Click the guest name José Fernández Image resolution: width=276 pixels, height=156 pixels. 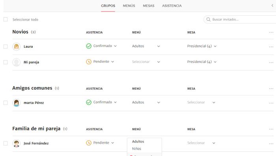tap(36, 143)
